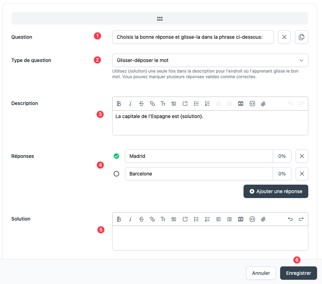
Task: Insert code block in Solution editor
Action: pos(252,219)
